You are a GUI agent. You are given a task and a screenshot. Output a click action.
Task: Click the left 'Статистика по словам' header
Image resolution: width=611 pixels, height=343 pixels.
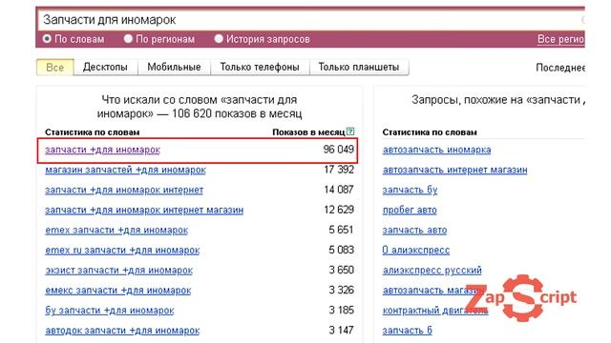click(93, 132)
